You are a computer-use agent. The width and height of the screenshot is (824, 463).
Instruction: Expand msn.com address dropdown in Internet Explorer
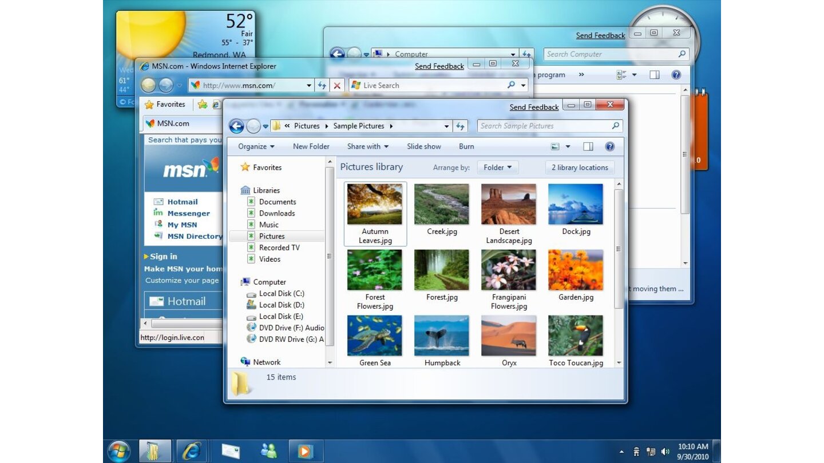pos(309,86)
